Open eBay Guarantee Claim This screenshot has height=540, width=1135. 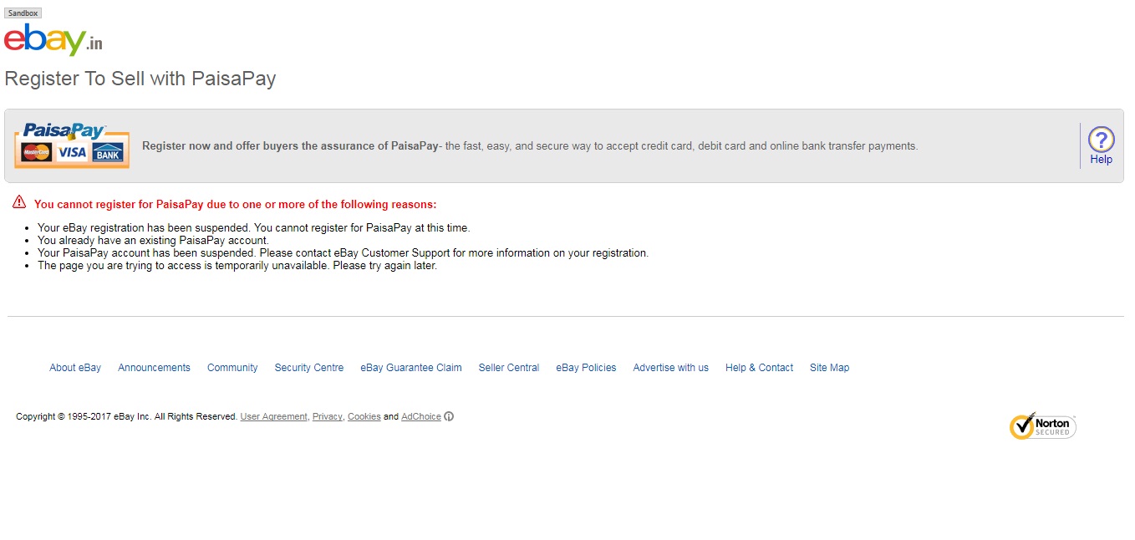coord(411,368)
